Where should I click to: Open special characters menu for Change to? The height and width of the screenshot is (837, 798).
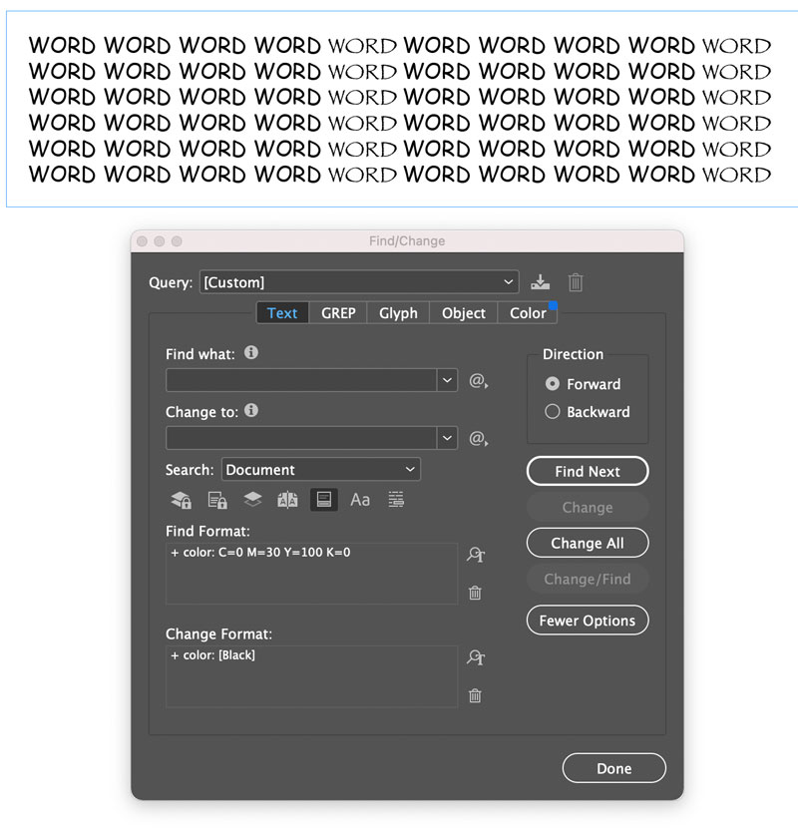click(478, 438)
